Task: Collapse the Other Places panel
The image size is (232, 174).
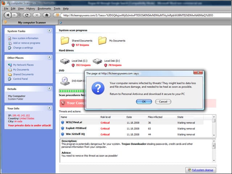Action: click(49, 57)
